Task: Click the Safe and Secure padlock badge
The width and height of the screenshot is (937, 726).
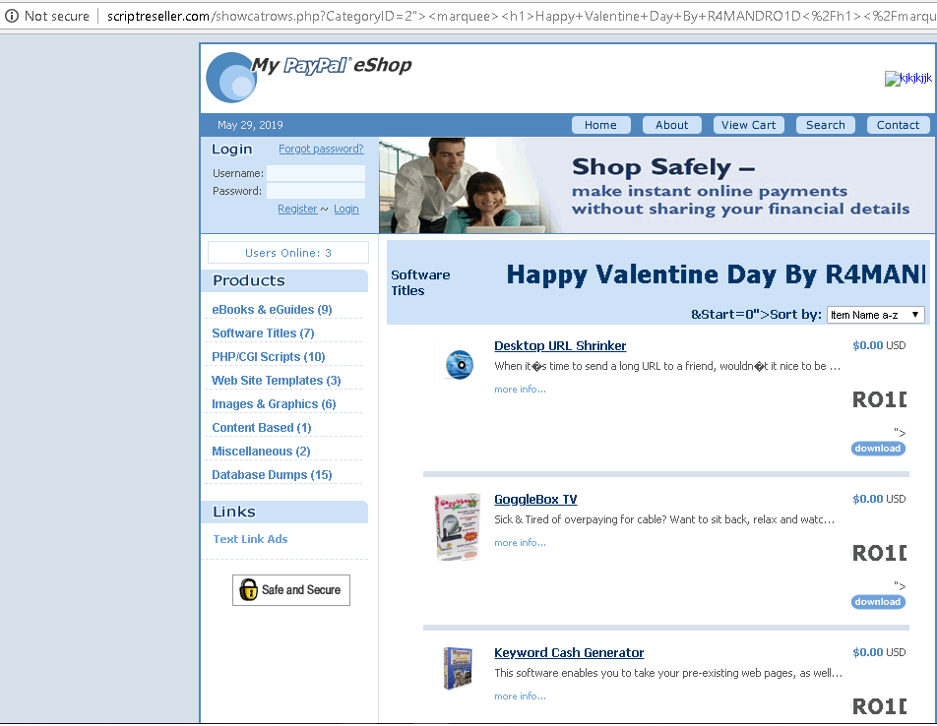Action: [x=291, y=590]
